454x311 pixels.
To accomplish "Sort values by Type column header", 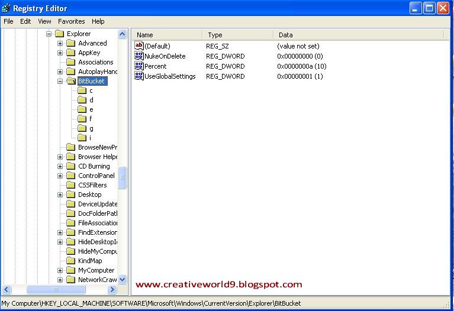I will [238, 35].
